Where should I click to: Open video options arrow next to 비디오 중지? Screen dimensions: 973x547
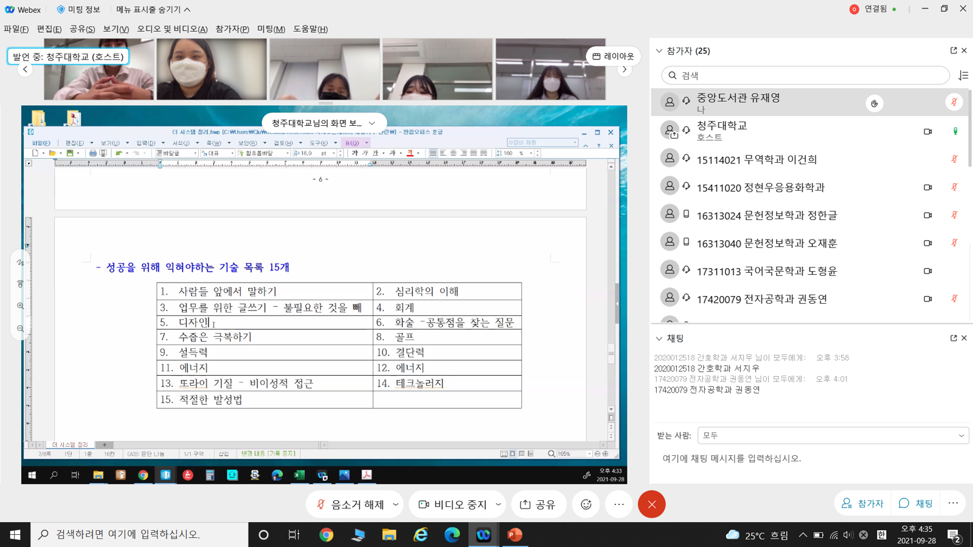coord(499,504)
